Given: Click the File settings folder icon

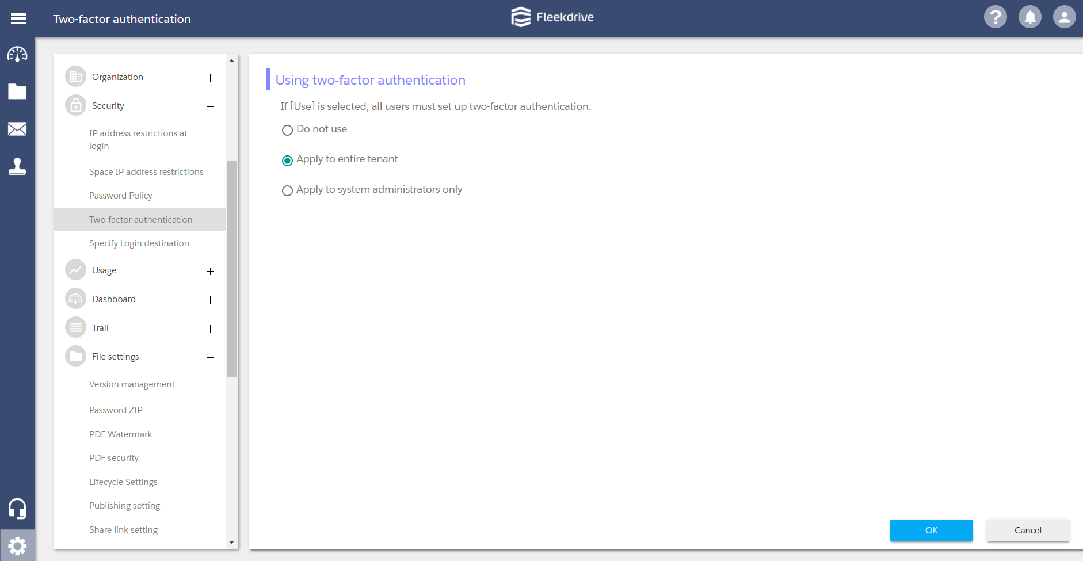Looking at the screenshot, I should click(76, 356).
